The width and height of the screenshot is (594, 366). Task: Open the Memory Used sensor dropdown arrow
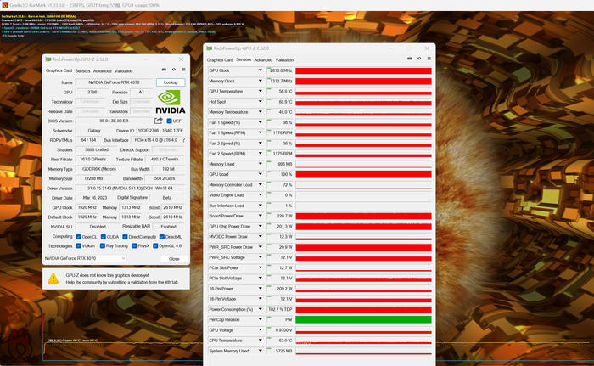click(260, 164)
